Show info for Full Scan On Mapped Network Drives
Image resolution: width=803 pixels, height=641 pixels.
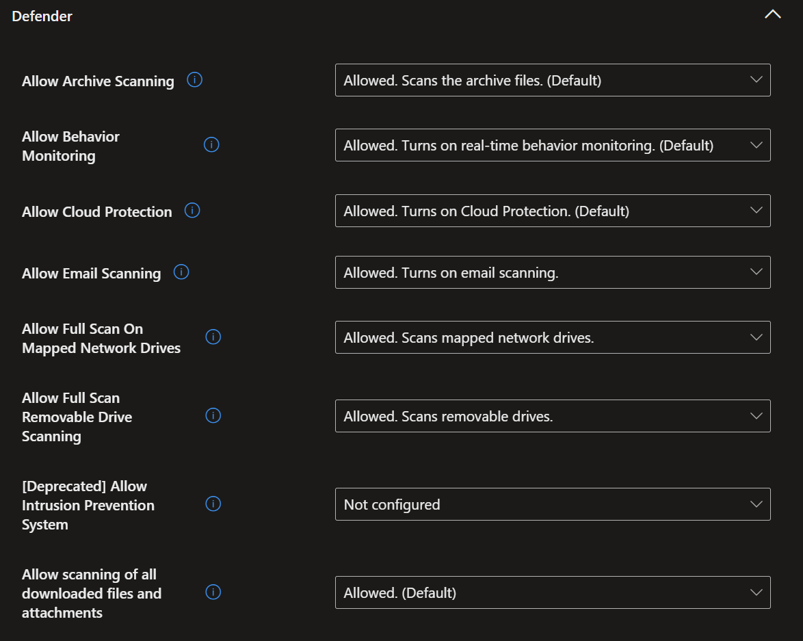click(x=213, y=337)
